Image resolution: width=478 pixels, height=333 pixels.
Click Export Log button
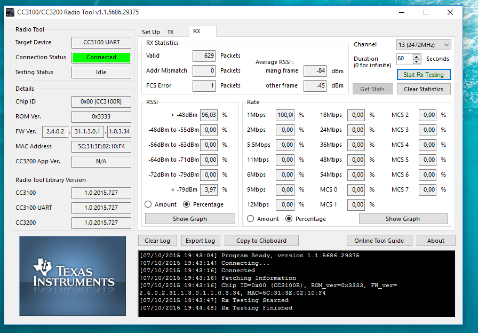(201, 241)
